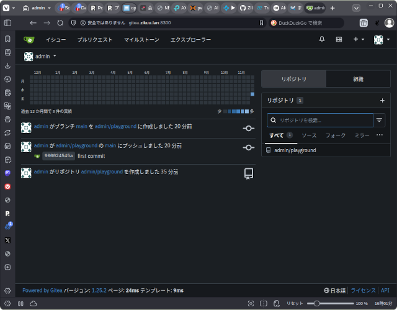Viewport: 397px width, 310px height.
Task: Adjust the page zoom slider
Action: click(317, 303)
